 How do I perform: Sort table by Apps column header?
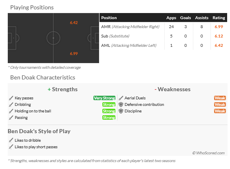coord(171,18)
